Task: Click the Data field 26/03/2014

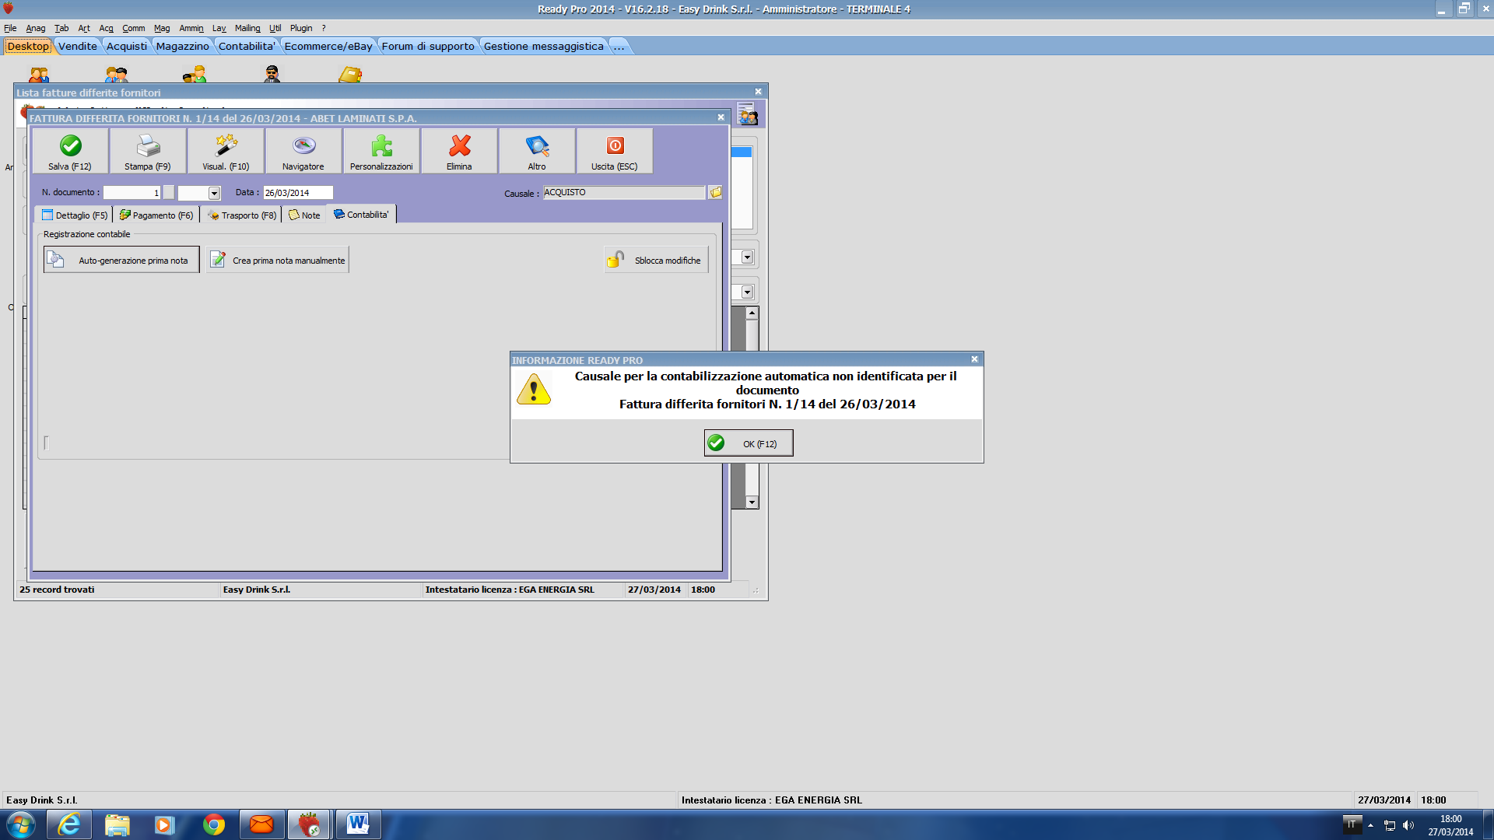Action: [298, 193]
